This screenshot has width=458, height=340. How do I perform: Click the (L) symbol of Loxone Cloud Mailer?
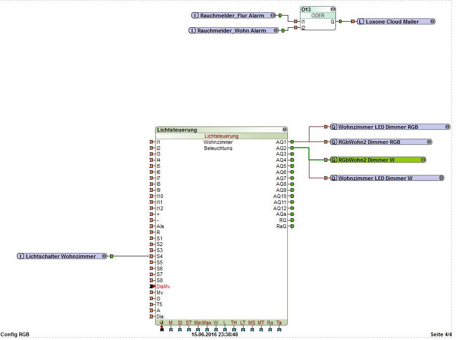(x=361, y=22)
